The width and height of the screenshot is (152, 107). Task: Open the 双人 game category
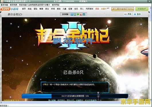click(82, 9)
